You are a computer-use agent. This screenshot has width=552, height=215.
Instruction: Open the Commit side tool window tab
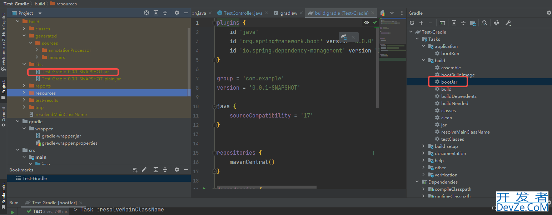[4, 116]
